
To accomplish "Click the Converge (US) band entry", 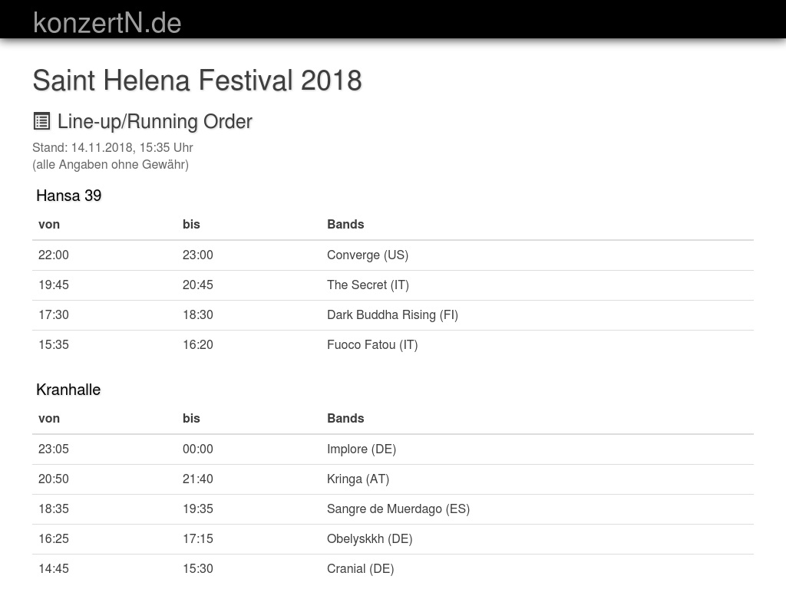I will [x=367, y=255].
